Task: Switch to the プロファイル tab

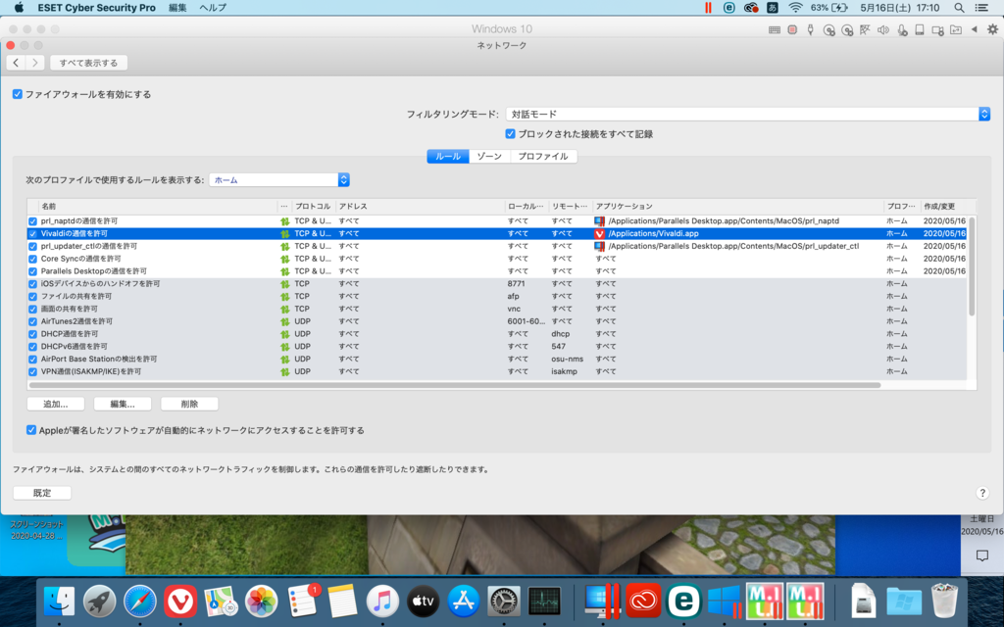Action: point(543,157)
